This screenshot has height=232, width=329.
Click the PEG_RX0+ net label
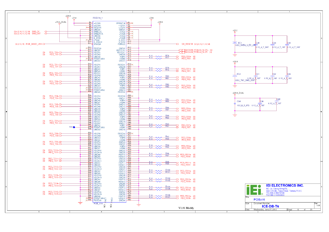click(x=186, y=57)
